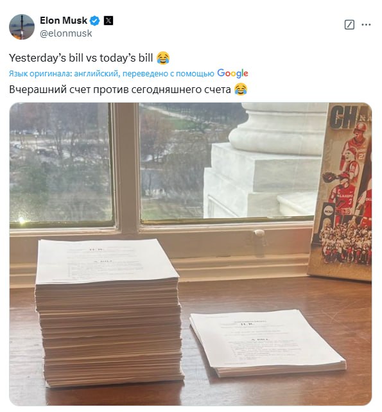Screen dimensions: 382x412
Task: Open the three-dot more options menu
Action: [x=366, y=24]
